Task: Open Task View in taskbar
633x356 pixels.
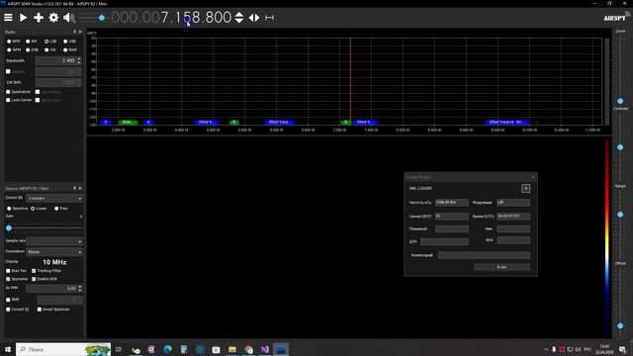Action: (x=119, y=349)
